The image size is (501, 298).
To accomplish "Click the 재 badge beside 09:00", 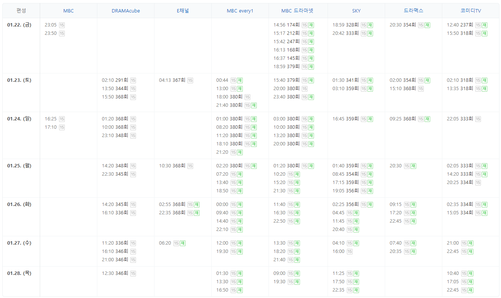I will (x=297, y=273).
